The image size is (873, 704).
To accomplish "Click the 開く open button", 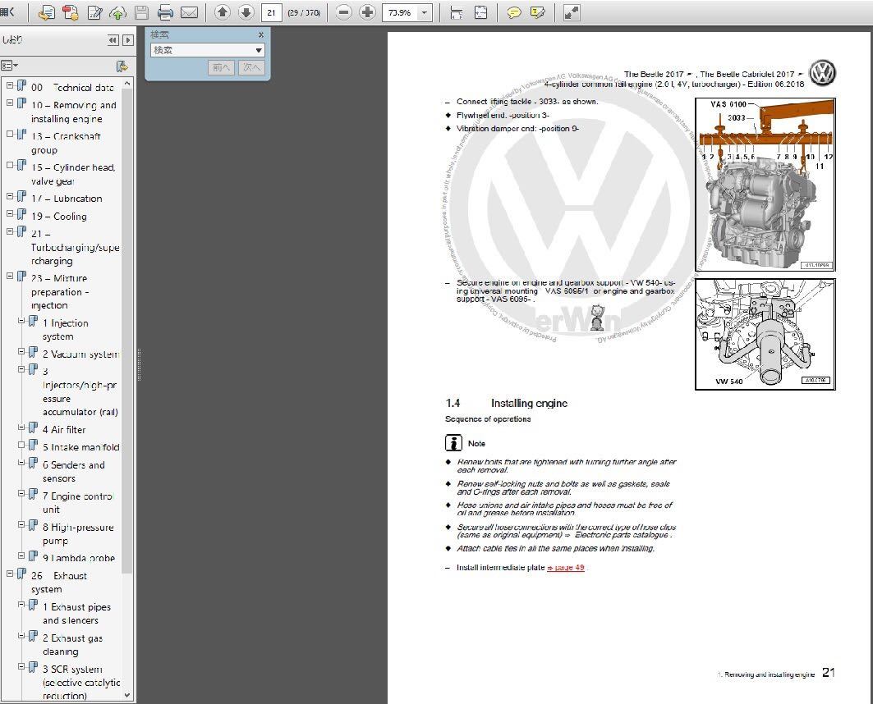I will click(x=7, y=12).
